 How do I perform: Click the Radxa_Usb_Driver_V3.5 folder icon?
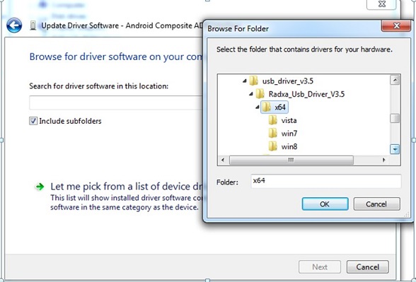pos(260,94)
